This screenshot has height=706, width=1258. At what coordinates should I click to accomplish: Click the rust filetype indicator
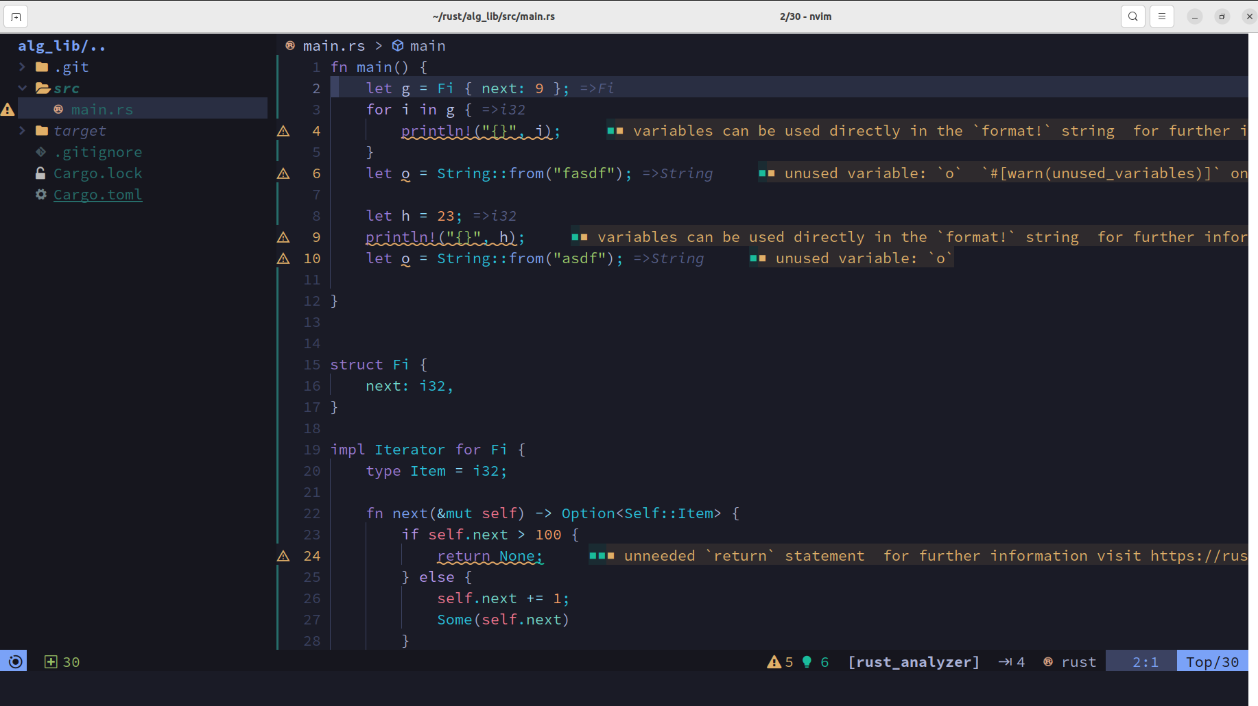click(x=1070, y=662)
